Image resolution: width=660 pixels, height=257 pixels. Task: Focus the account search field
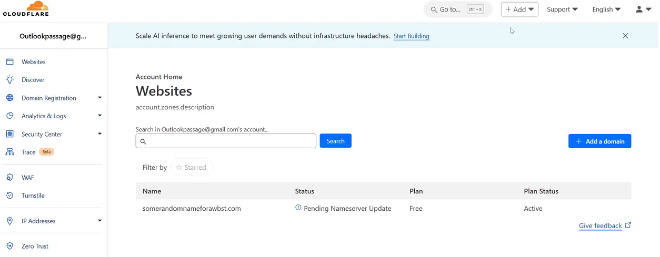click(226, 141)
